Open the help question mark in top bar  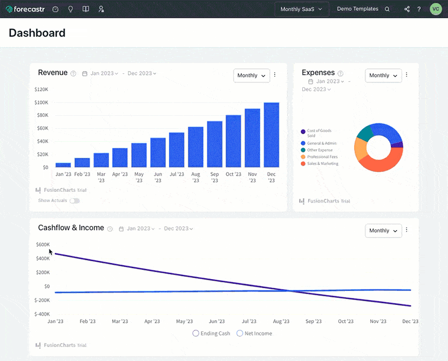[x=419, y=9]
